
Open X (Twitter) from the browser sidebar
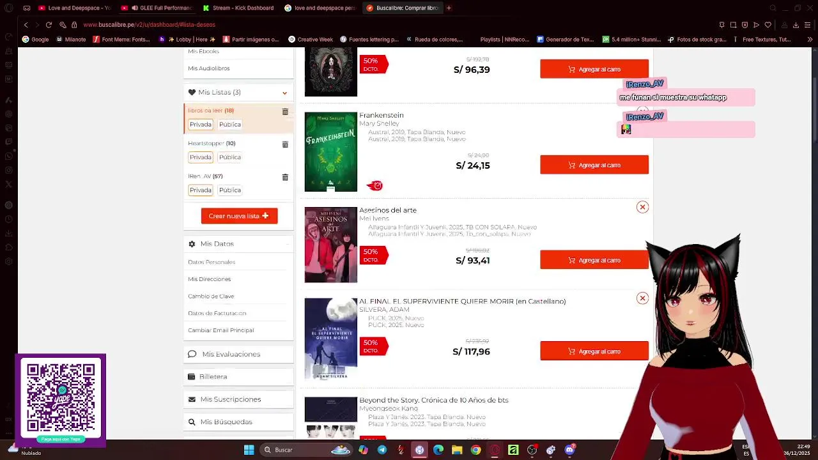pos(8,184)
